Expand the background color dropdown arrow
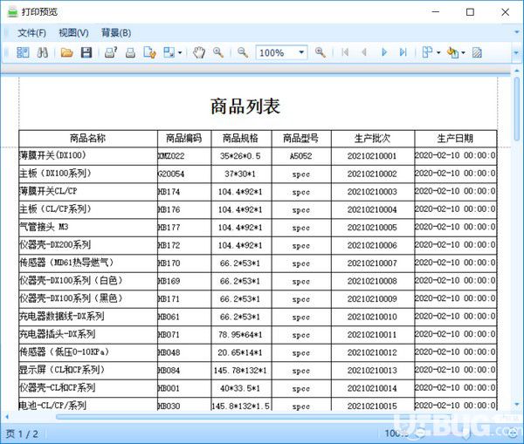This screenshot has height=444, width=524. 463,52
